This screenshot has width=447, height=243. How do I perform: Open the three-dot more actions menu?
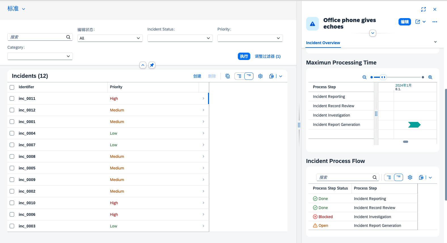435,22
